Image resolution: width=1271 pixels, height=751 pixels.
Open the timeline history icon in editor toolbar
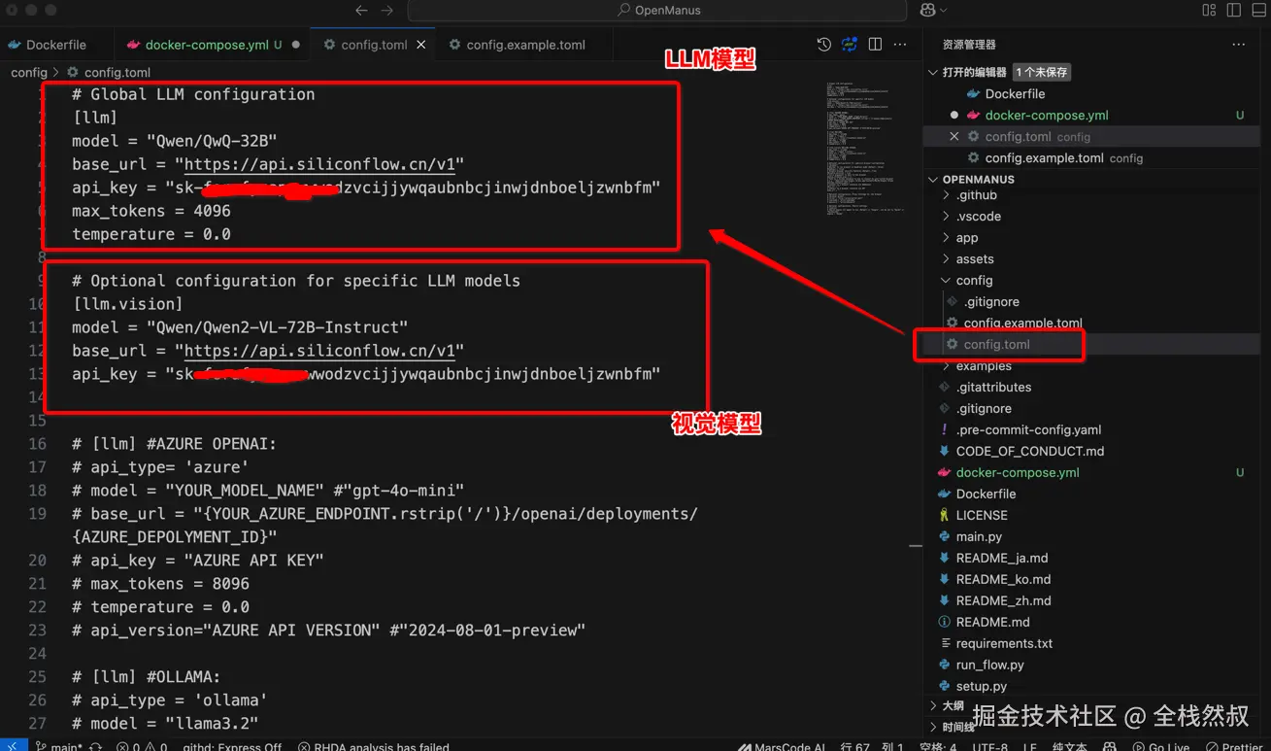coord(824,45)
